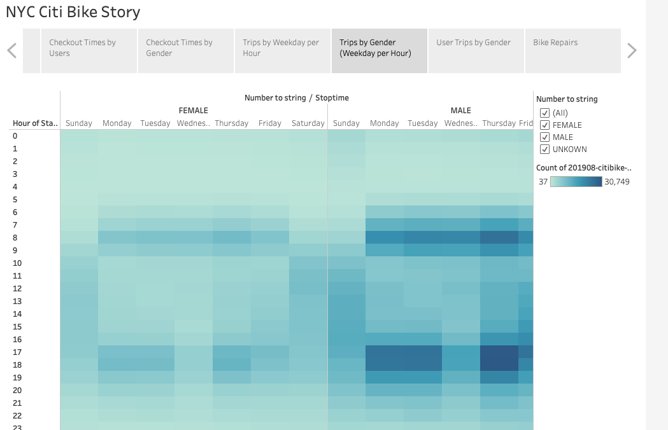Select MALE Thursday hour 17 heatmap cell

[x=499, y=352]
